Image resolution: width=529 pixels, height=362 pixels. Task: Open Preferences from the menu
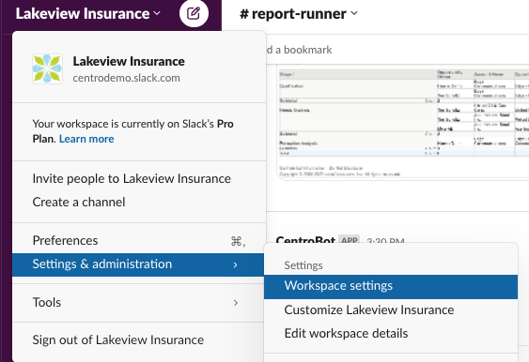(139, 241)
